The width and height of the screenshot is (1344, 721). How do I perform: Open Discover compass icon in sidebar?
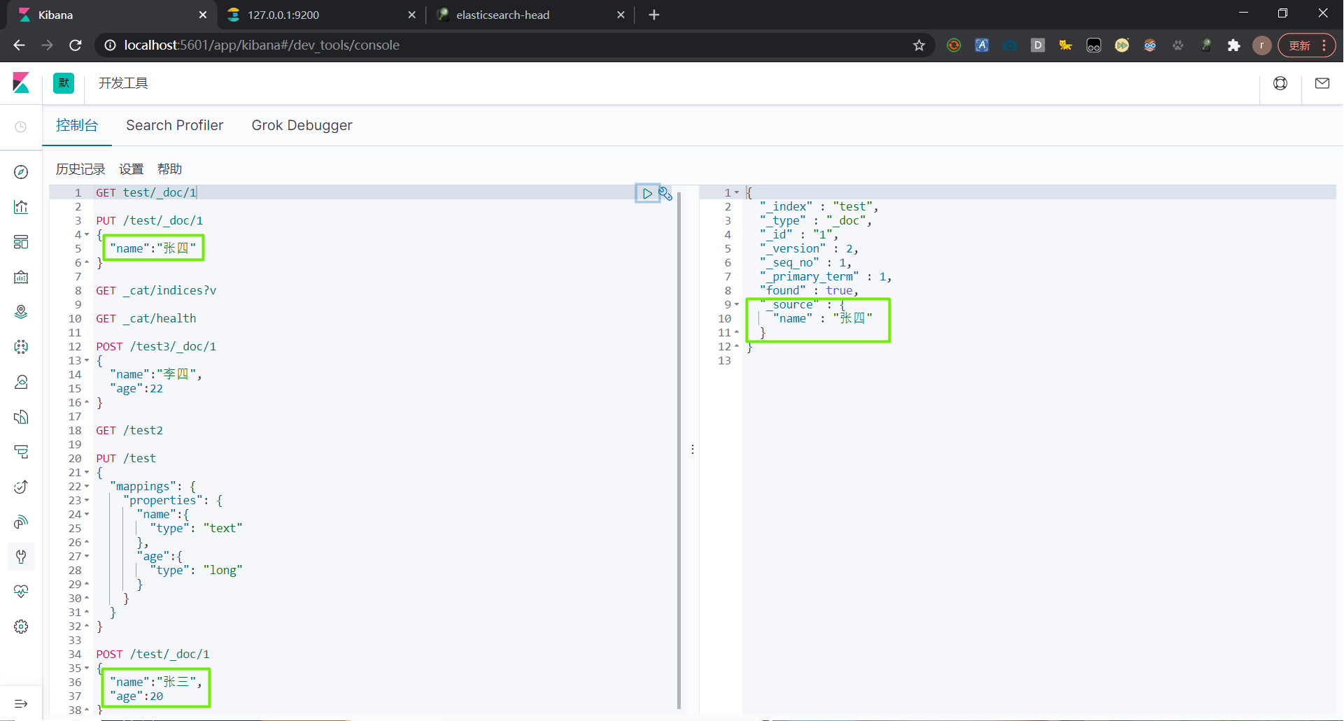[x=21, y=172]
